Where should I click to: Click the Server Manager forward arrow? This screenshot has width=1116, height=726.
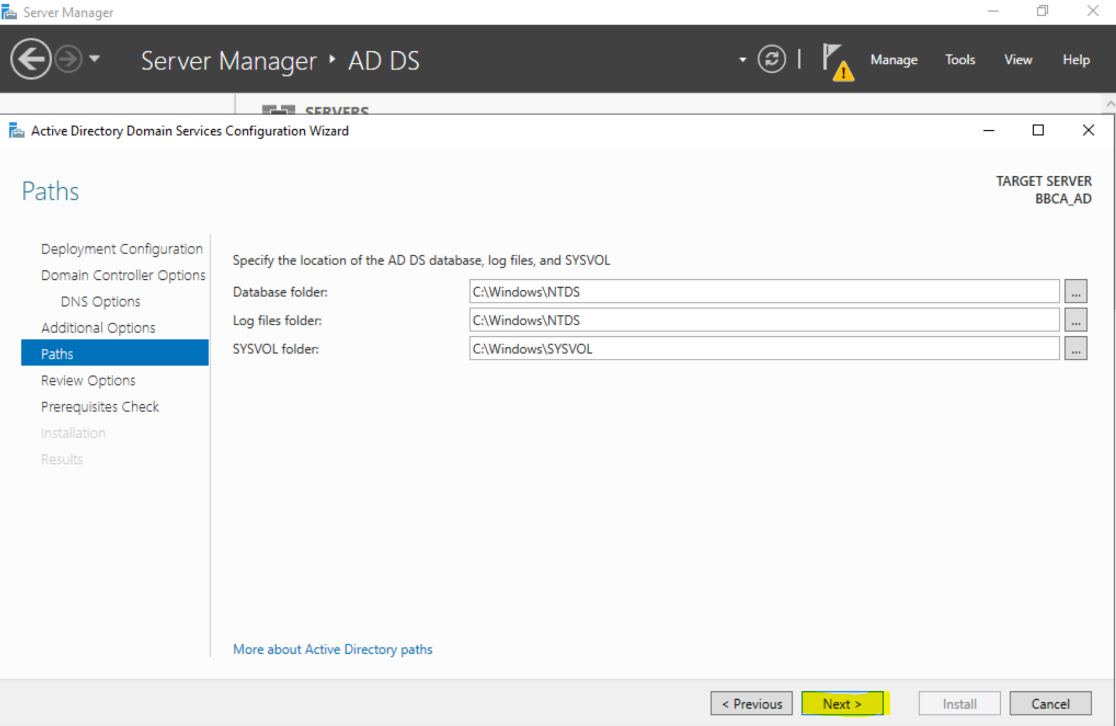[x=68, y=59]
